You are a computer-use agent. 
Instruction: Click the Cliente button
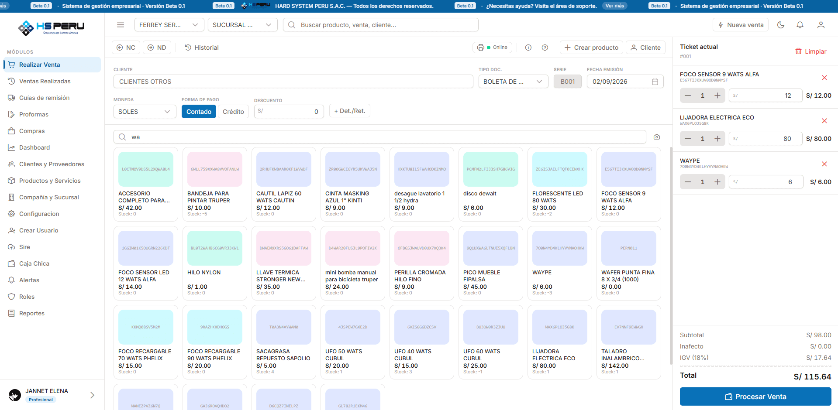645,48
